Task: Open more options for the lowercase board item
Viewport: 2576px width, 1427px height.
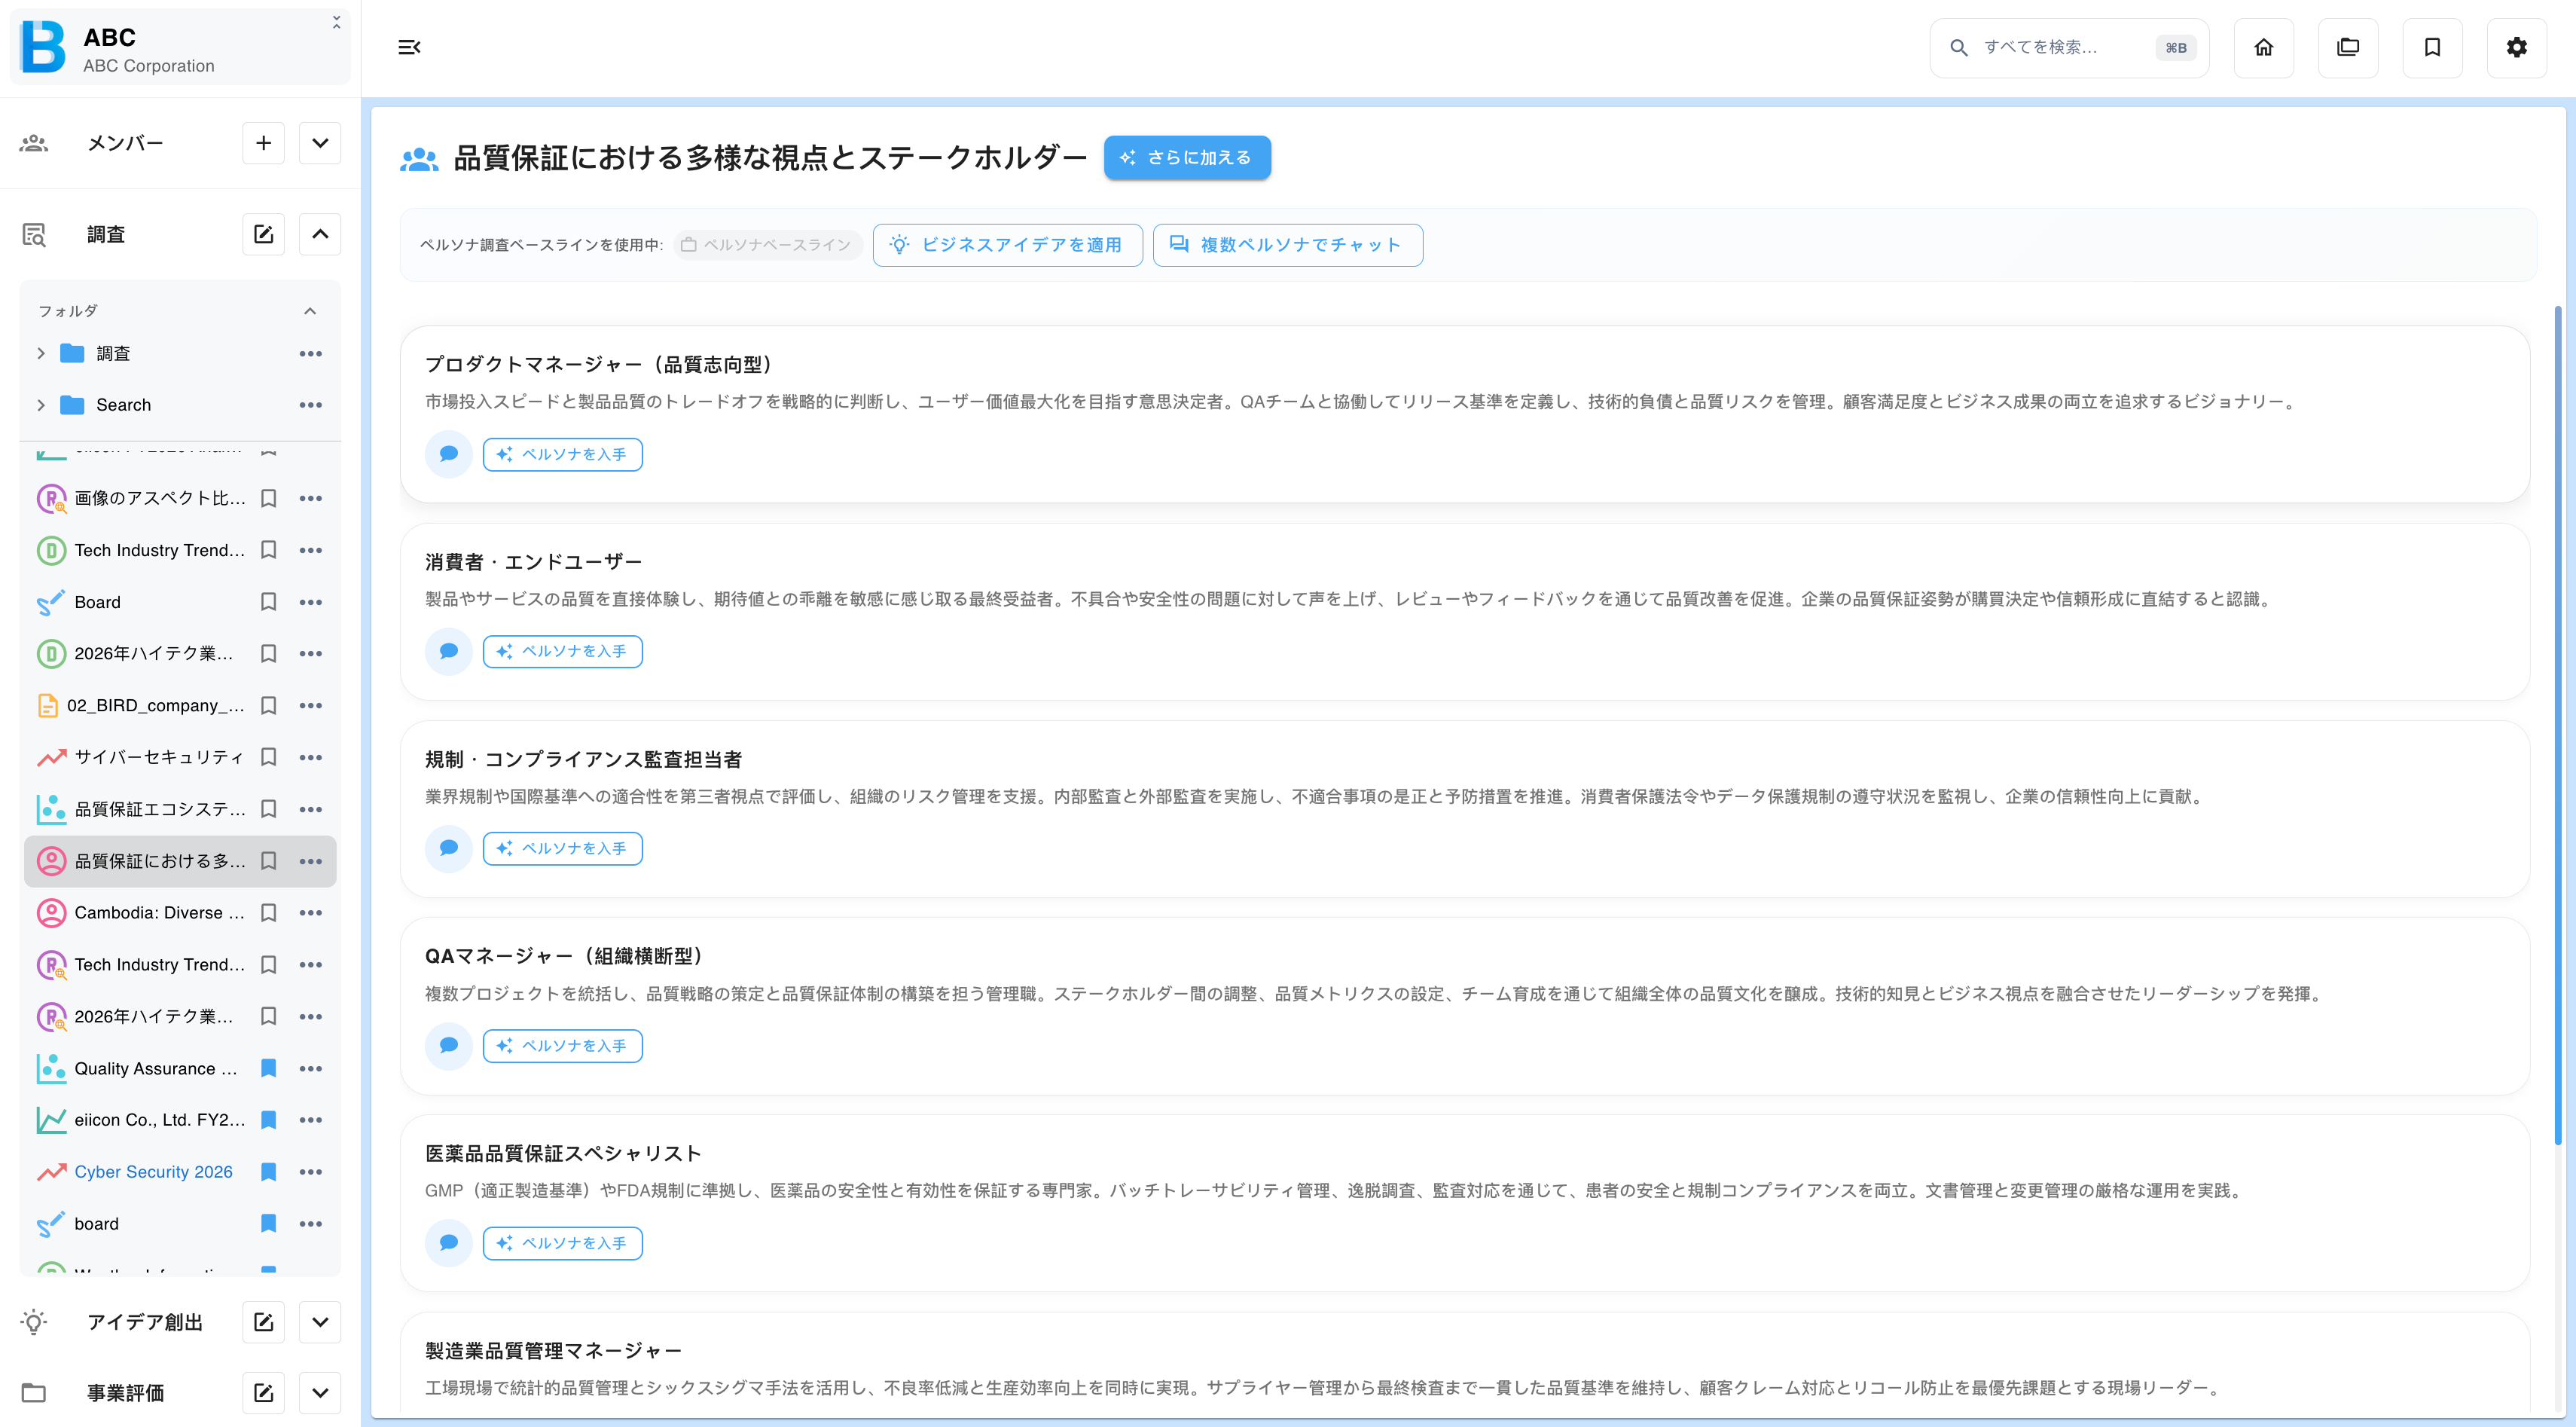Action: pyautogui.click(x=310, y=1224)
